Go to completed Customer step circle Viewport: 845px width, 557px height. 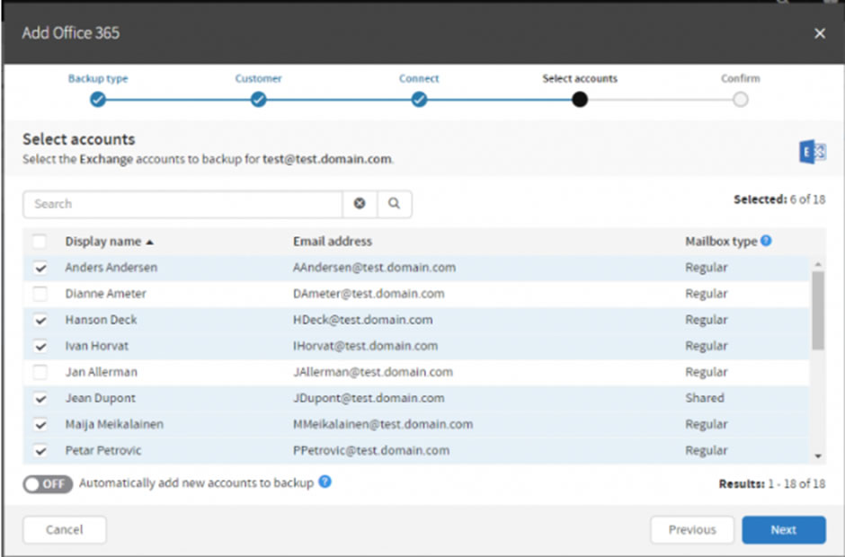point(259,100)
